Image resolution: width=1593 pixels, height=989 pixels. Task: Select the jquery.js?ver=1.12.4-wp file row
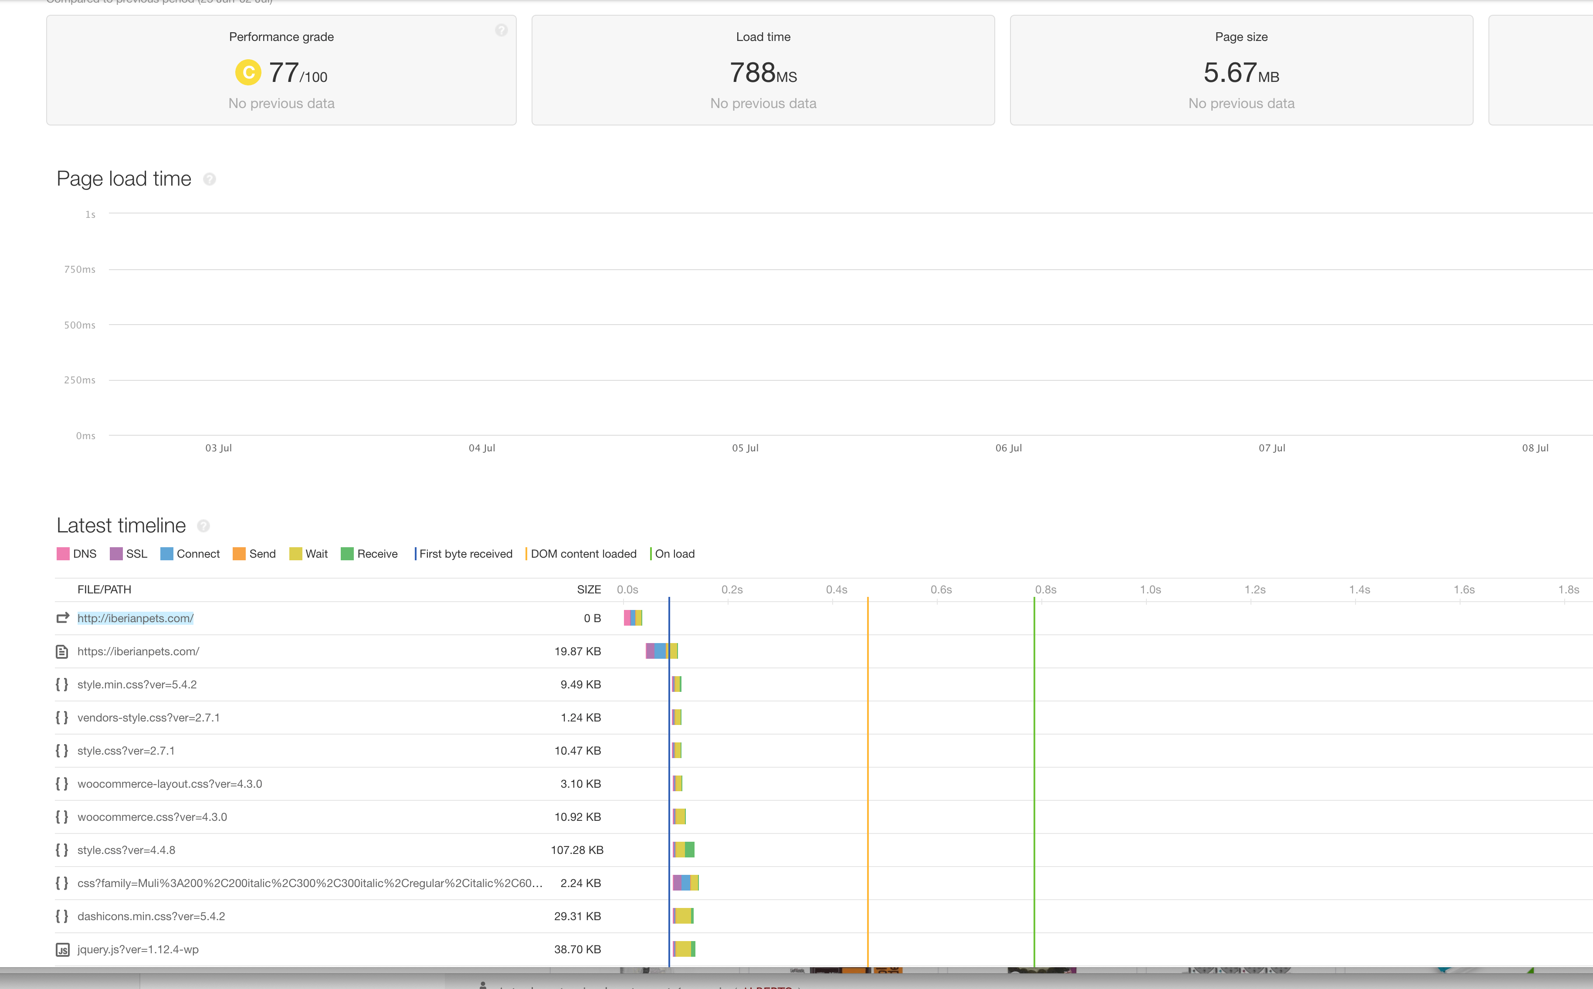(824, 950)
